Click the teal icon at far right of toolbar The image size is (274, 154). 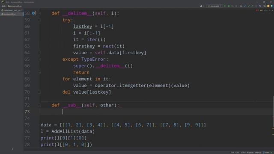tap(272, 6)
